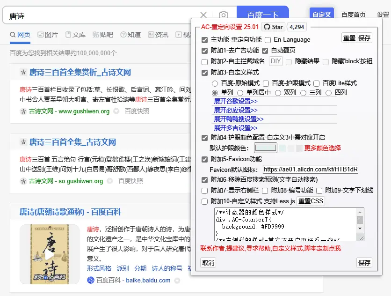Click round gray icon after baike.baidu.com
This screenshot has width=391, height=296.
click(177, 281)
